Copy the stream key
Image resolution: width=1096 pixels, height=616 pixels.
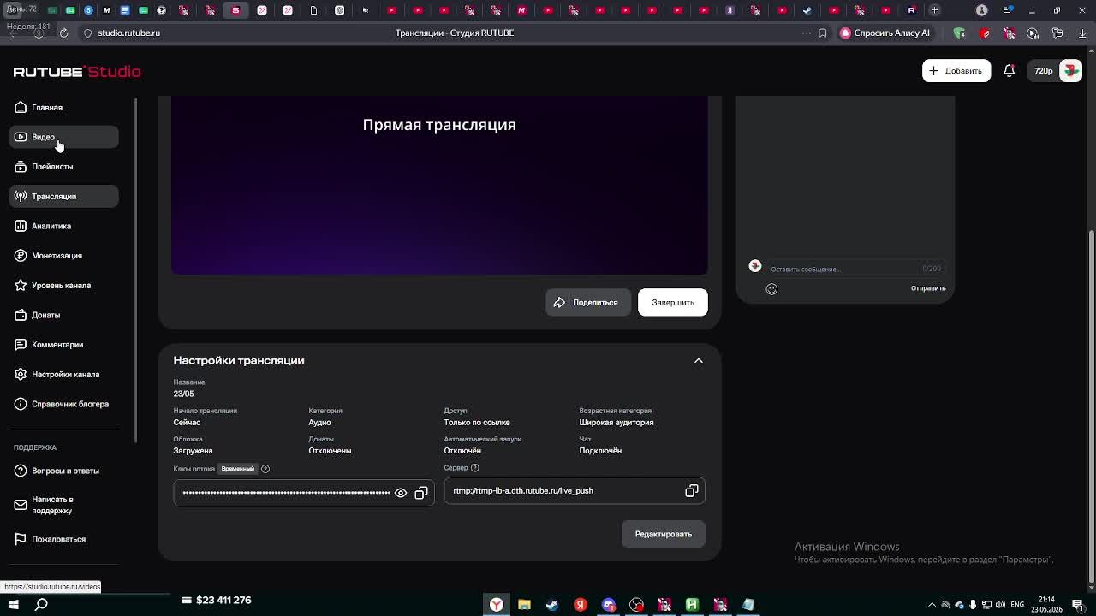(x=421, y=493)
